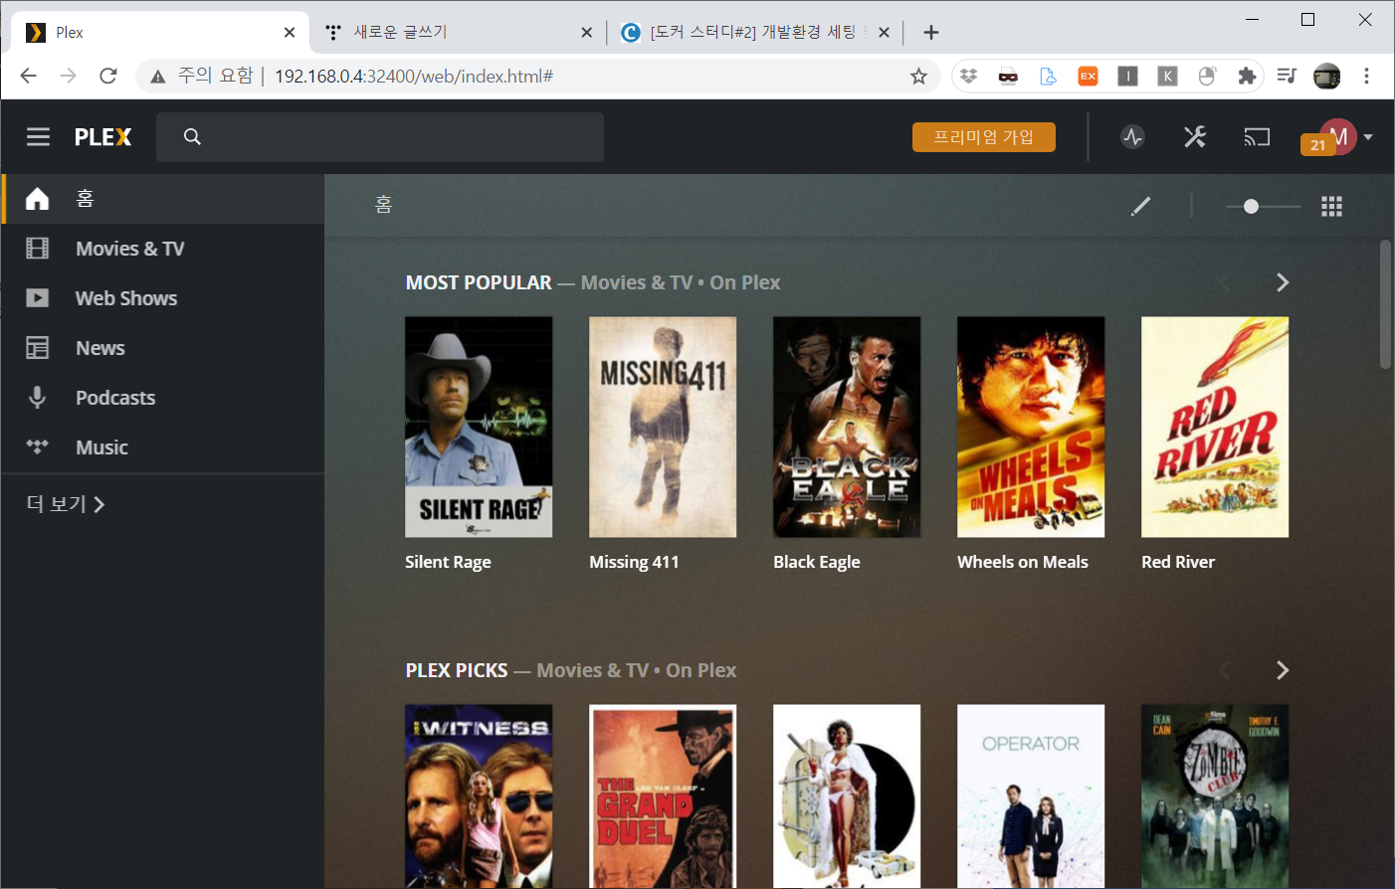This screenshot has width=1395, height=889.
Task: Switch to the Plex browser tab
Action: click(x=159, y=33)
